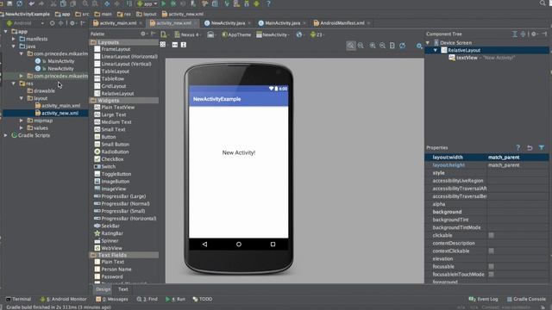Open the AppTheme theme selector
Viewport: 552px width, 310px height.
coord(236,34)
